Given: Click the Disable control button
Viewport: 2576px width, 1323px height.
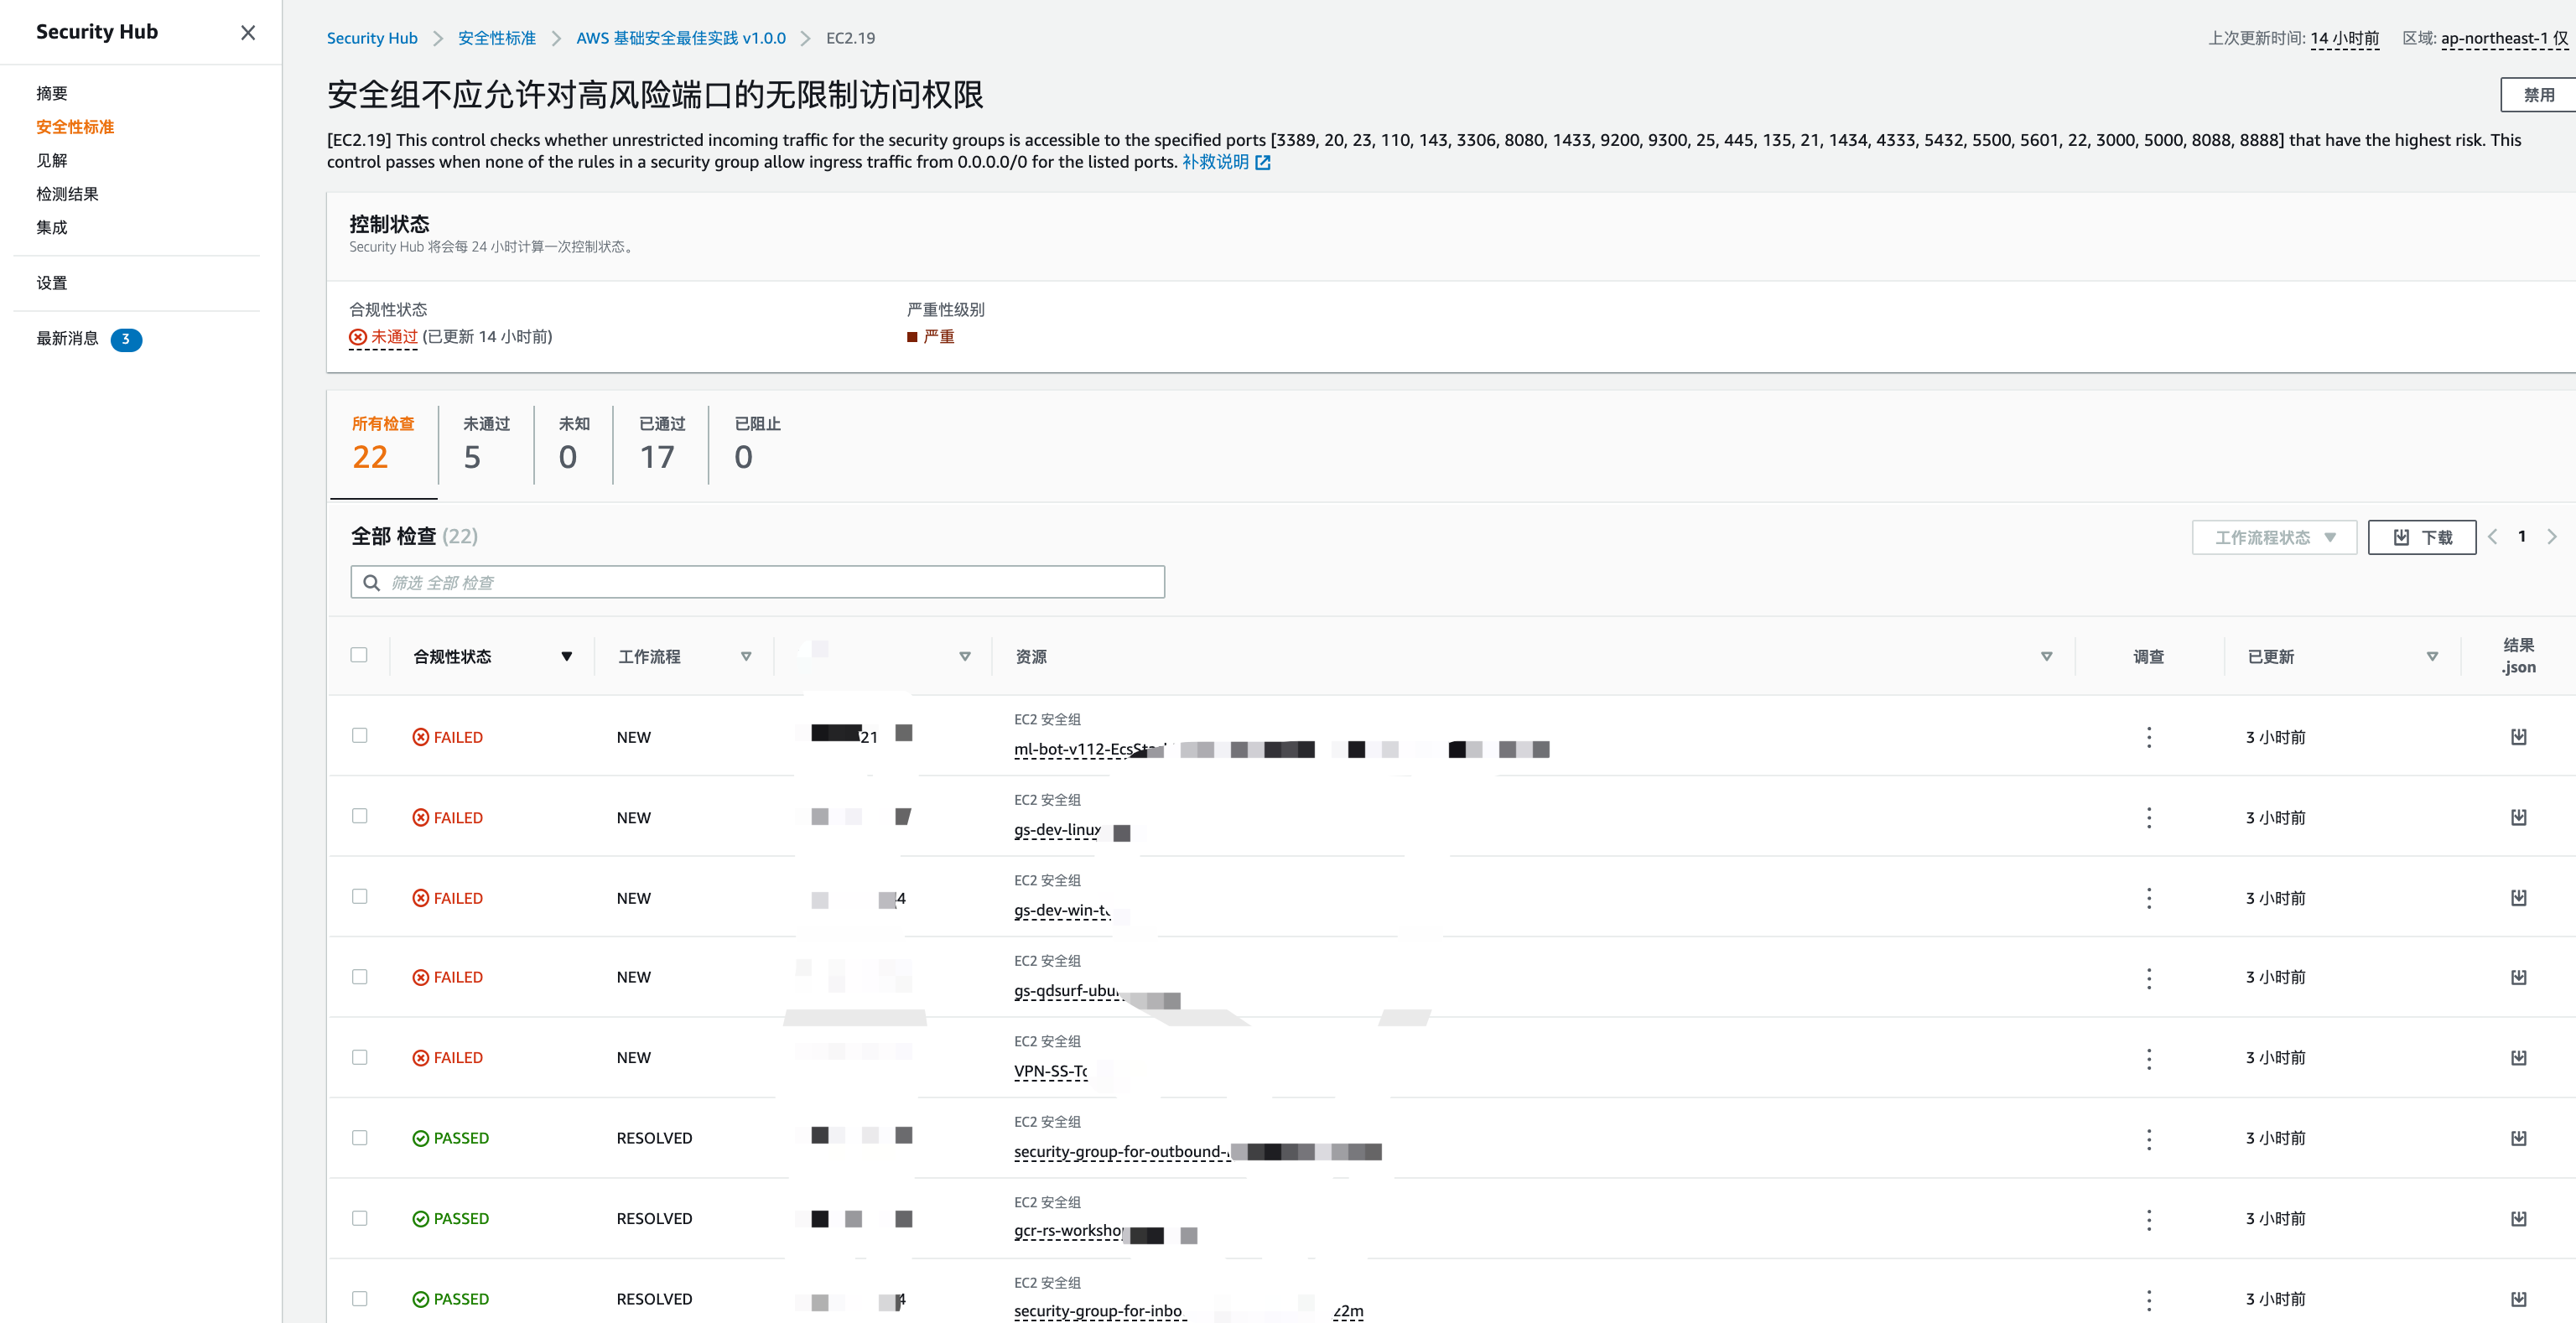Looking at the screenshot, I should [x=2537, y=95].
